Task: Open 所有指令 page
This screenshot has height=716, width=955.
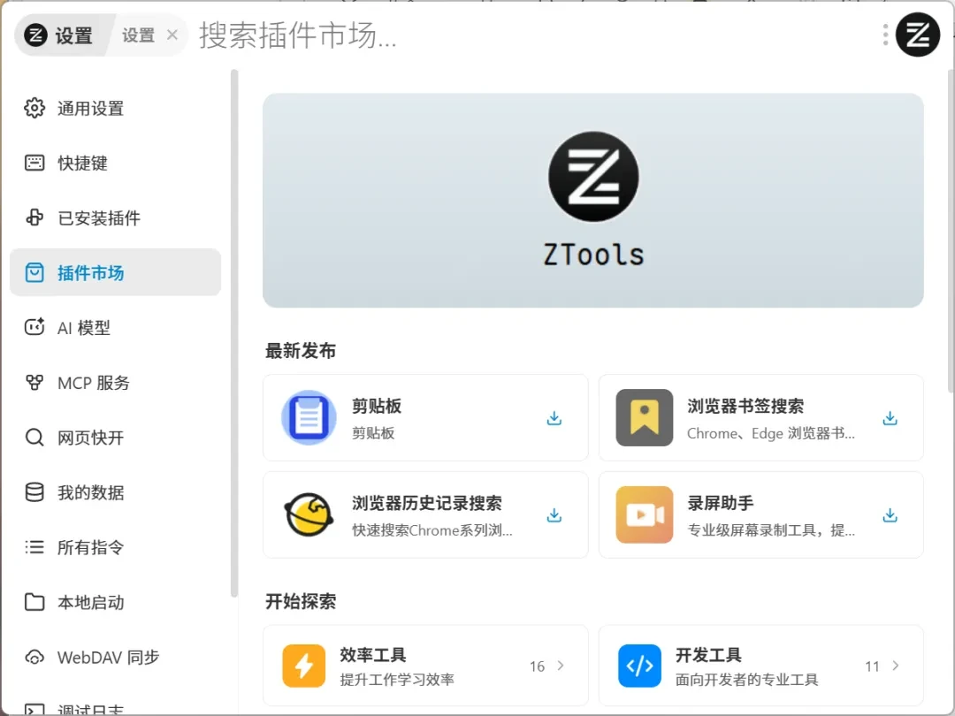Action: [115, 547]
